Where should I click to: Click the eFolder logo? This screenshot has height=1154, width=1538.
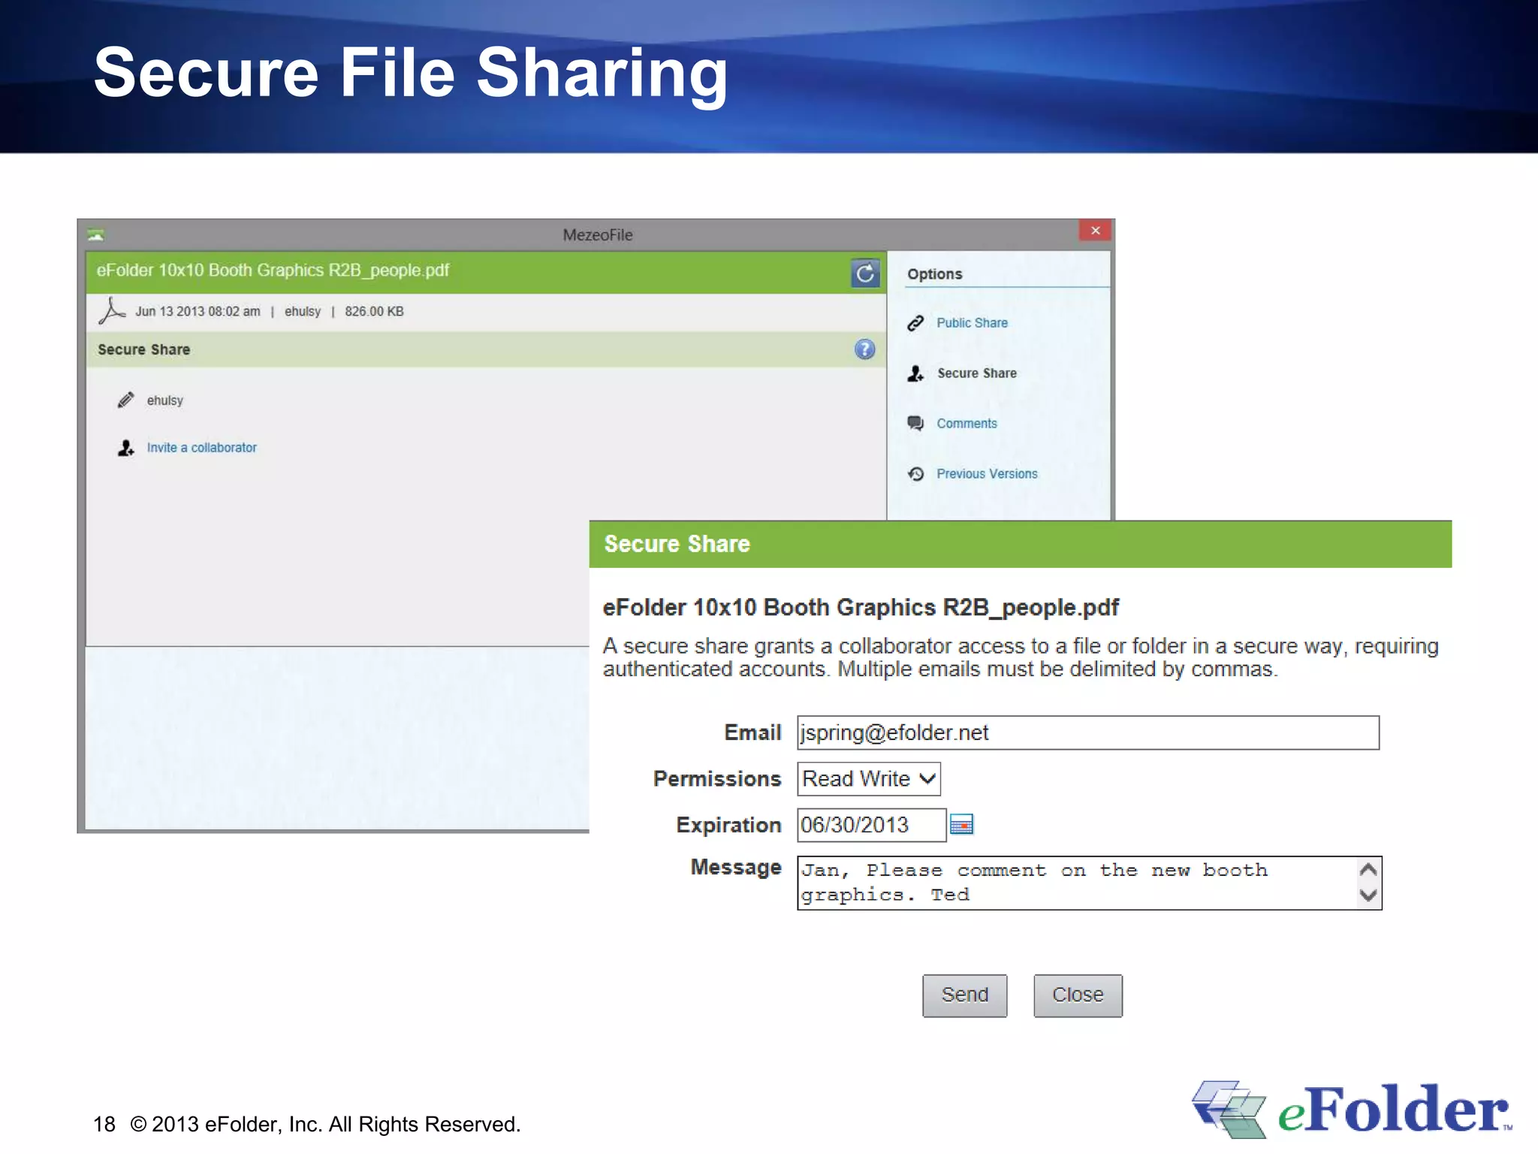click(1352, 1110)
